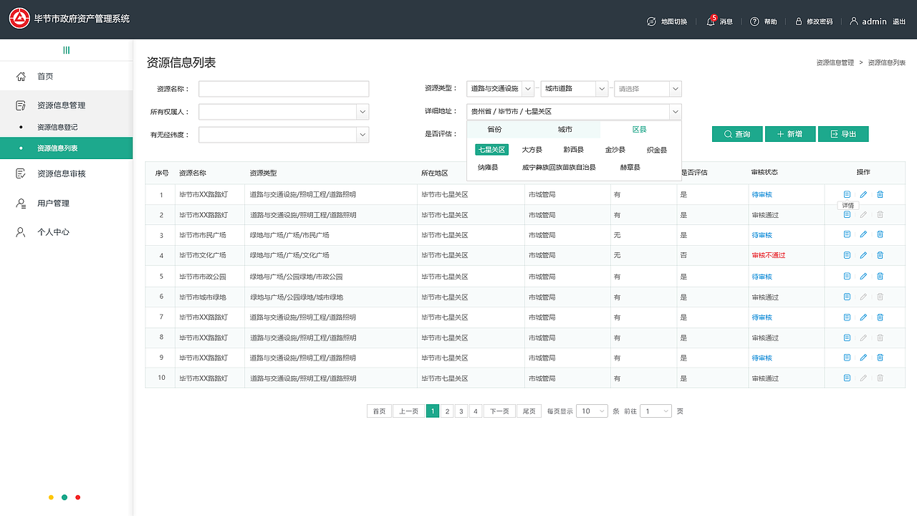917x516 pixels.
Task: Collapse the sidebar with the three-bar icon
Action: 67,50
